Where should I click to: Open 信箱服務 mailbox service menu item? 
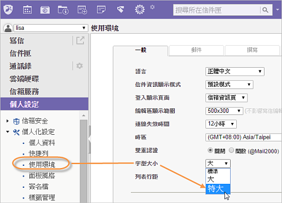click(x=24, y=92)
